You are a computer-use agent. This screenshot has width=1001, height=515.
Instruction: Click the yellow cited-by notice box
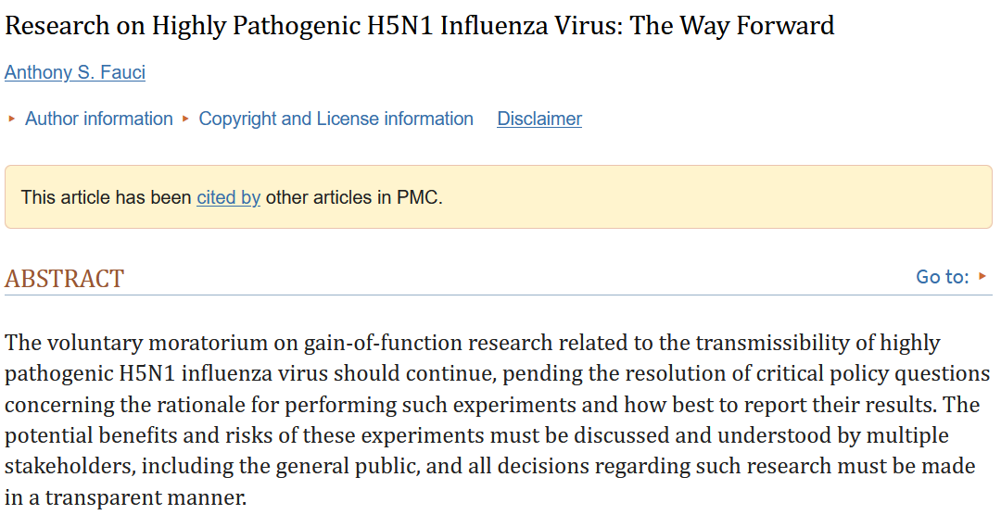click(499, 196)
